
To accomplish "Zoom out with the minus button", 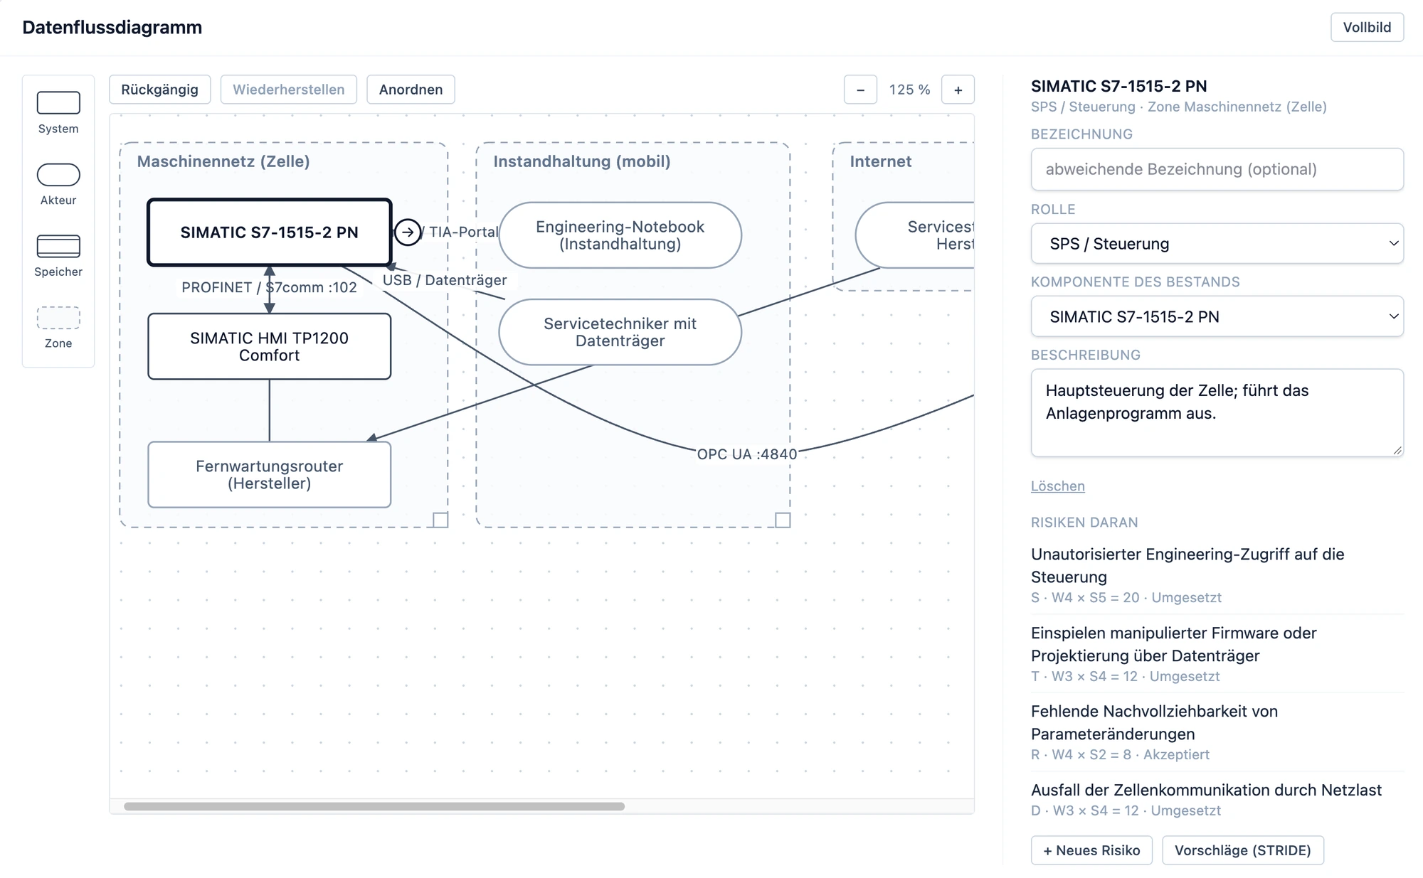I will pyautogui.click(x=860, y=90).
